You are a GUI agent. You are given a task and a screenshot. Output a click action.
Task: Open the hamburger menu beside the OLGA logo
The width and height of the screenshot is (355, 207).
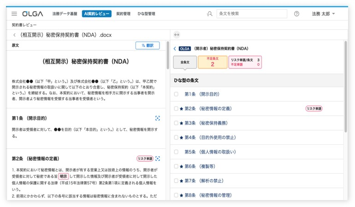(x=14, y=14)
